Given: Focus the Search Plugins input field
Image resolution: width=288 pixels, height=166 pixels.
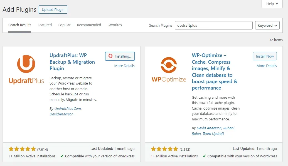Looking at the screenshot, I should click(x=214, y=25).
